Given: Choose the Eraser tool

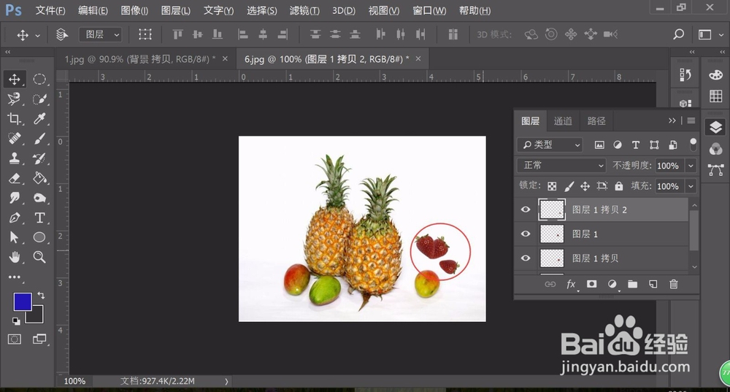Looking at the screenshot, I should pyautogui.click(x=15, y=178).
